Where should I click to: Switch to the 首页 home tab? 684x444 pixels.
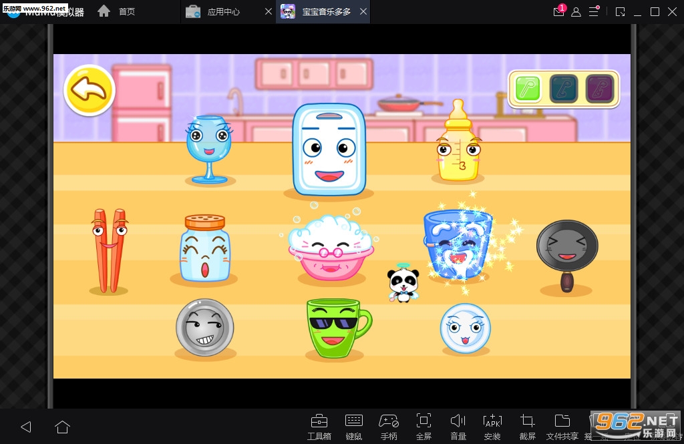coord(126,12)
